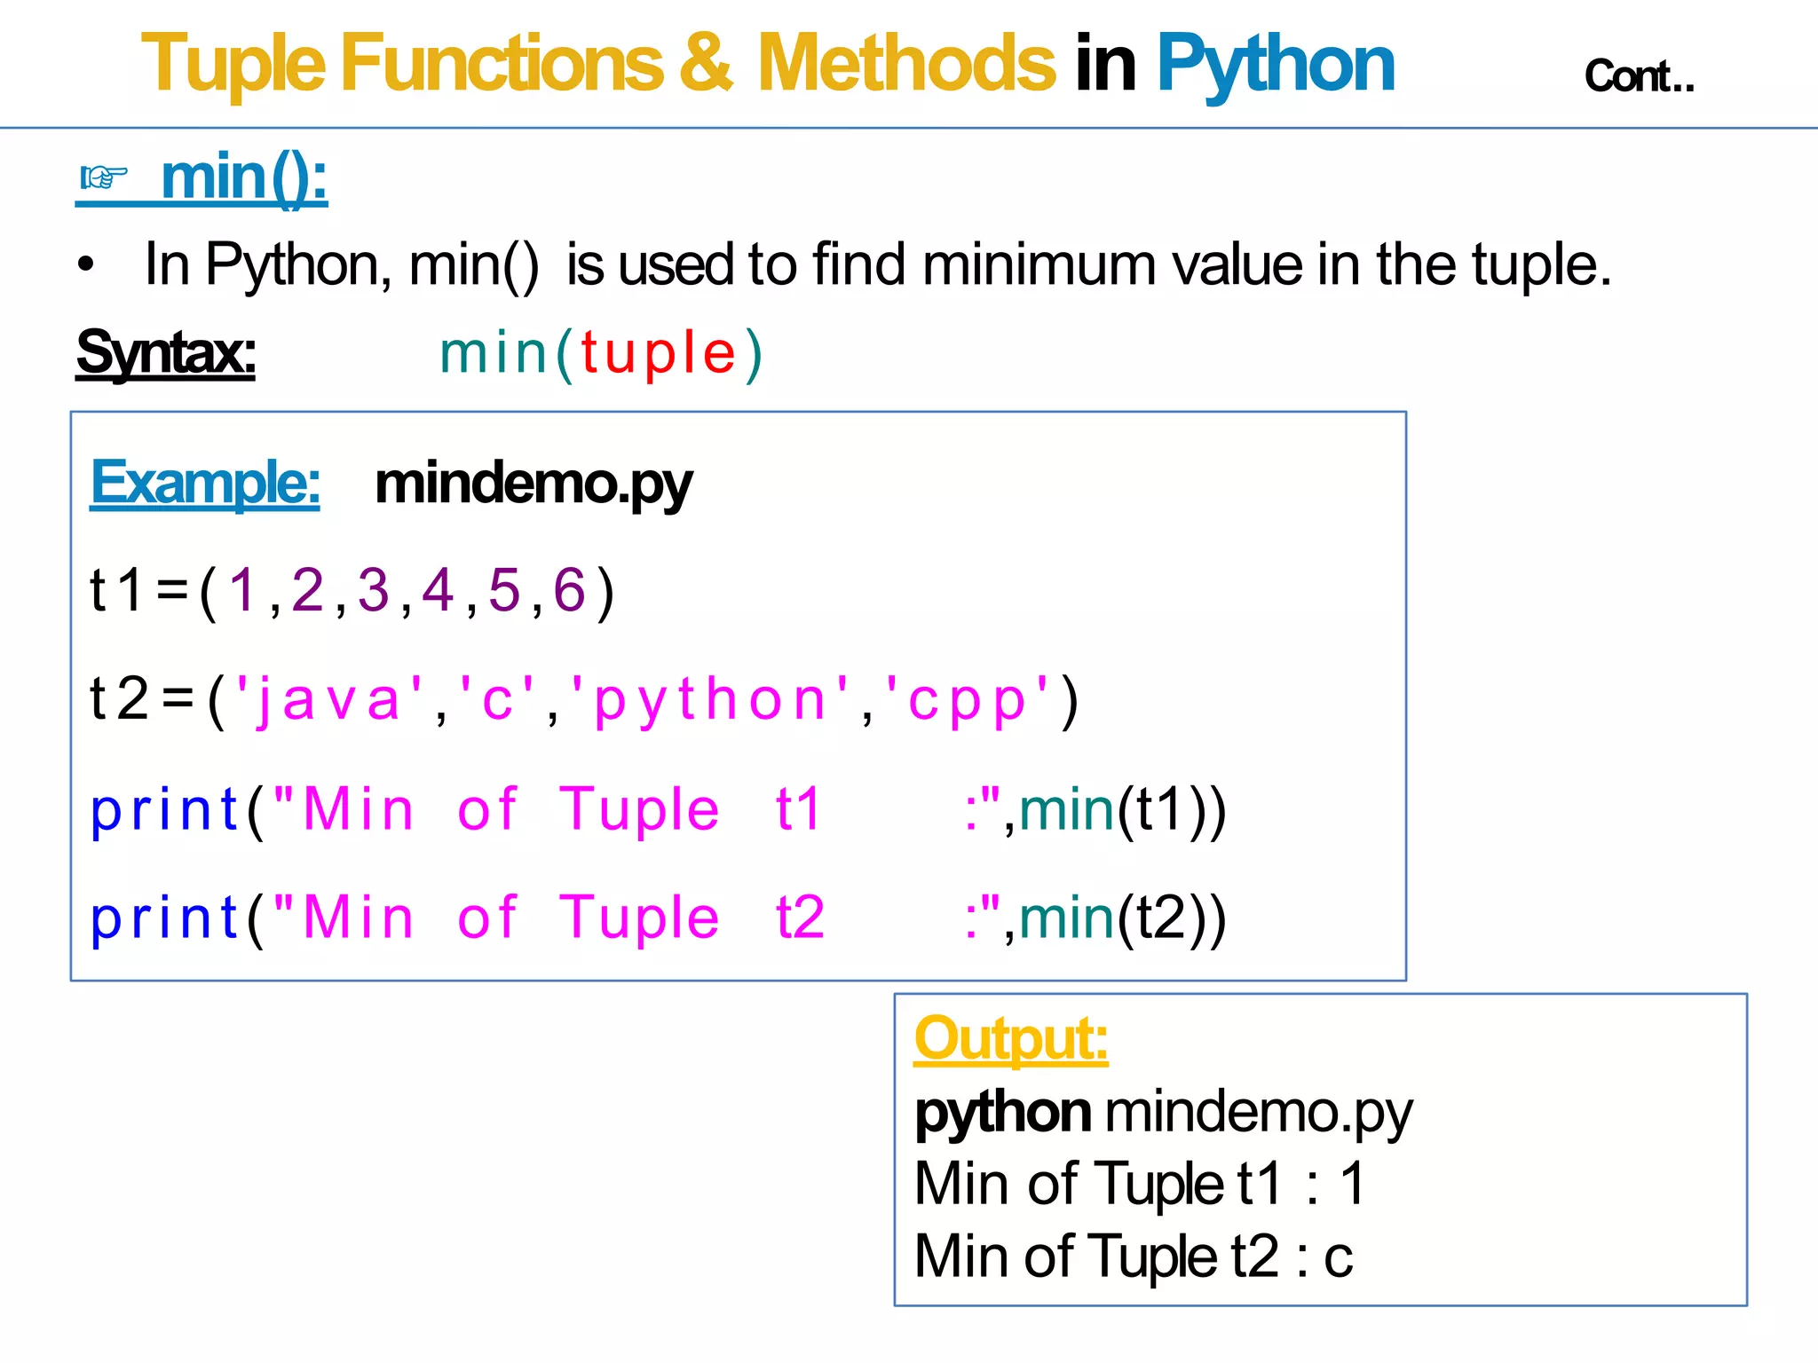1818x1363 pixels.
Task: Click the underlined 'min():' heading
Action: 244,177
